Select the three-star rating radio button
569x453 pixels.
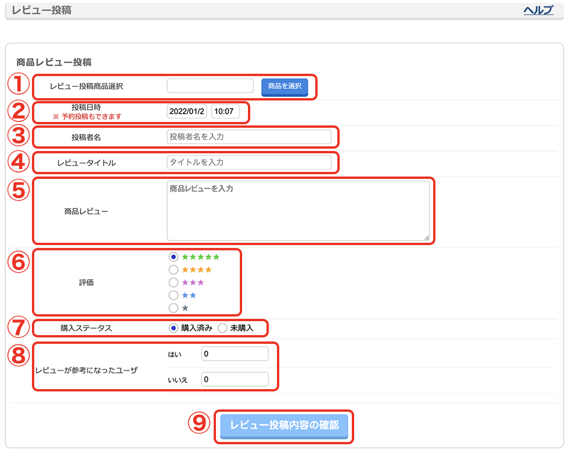pyautogui.click(x=174, y=282)
